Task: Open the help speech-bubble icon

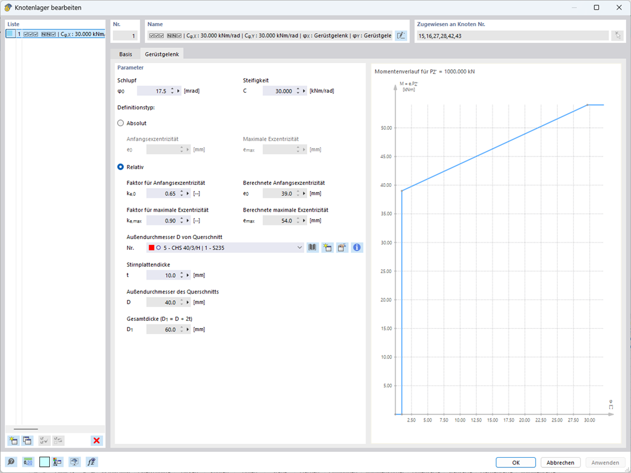Action: (x=11, y=461)
